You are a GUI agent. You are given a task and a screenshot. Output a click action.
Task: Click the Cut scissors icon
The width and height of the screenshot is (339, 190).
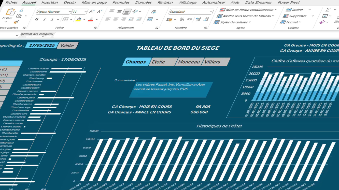(21, 10)
